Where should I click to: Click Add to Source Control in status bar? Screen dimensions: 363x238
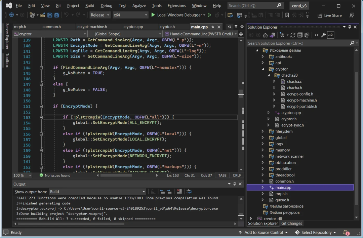point(263,232)
